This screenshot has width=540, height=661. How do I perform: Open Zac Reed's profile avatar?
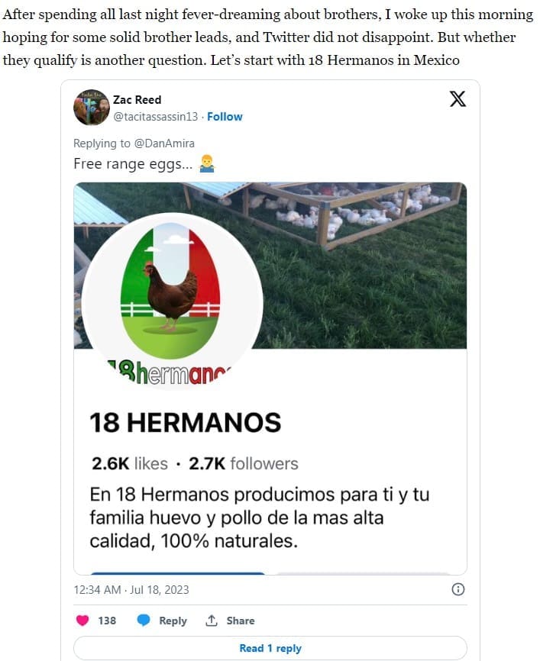[x=92, y=108]
